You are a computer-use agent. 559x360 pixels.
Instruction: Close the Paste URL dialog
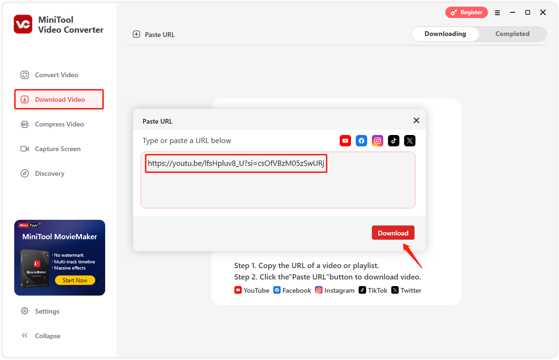pyautogui.click(x=416, y=120)
